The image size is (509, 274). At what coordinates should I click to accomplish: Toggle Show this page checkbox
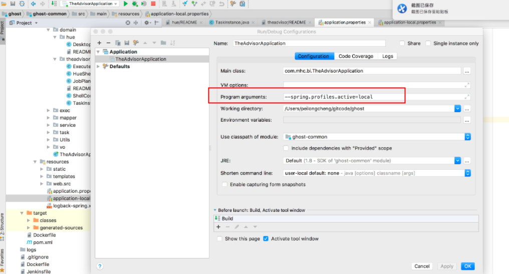[x=220, y=238]
